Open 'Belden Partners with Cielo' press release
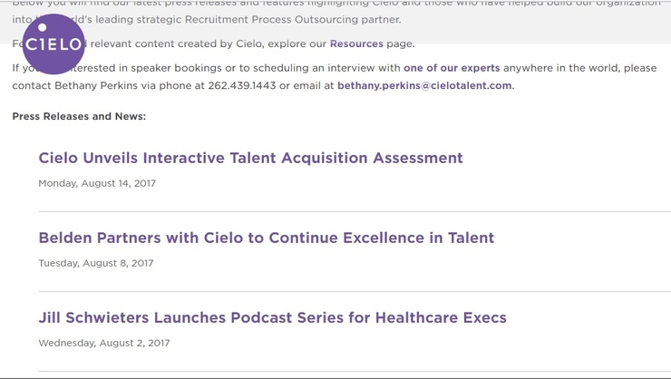The image size is (671, 379). click(x=267, y=238)
